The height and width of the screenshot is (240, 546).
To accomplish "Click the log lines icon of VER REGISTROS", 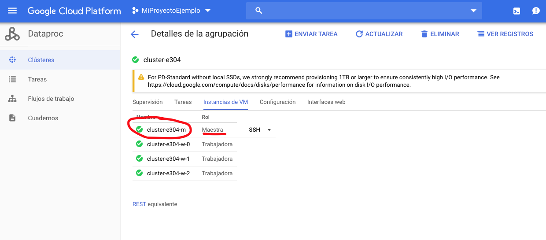I will pyautogui.click(x=481, y=34).
